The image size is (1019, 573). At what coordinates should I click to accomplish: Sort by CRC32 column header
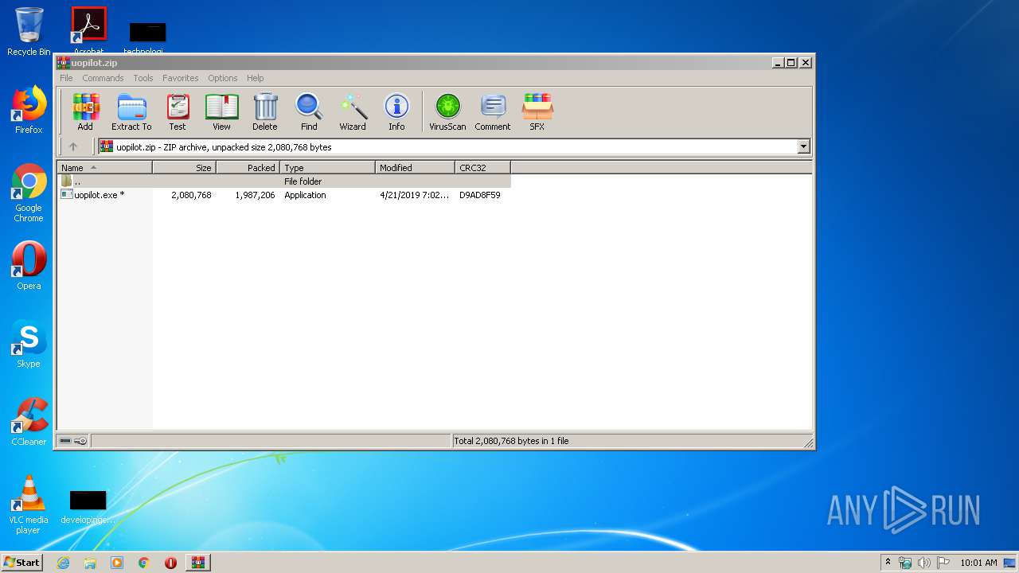(482, 168)
